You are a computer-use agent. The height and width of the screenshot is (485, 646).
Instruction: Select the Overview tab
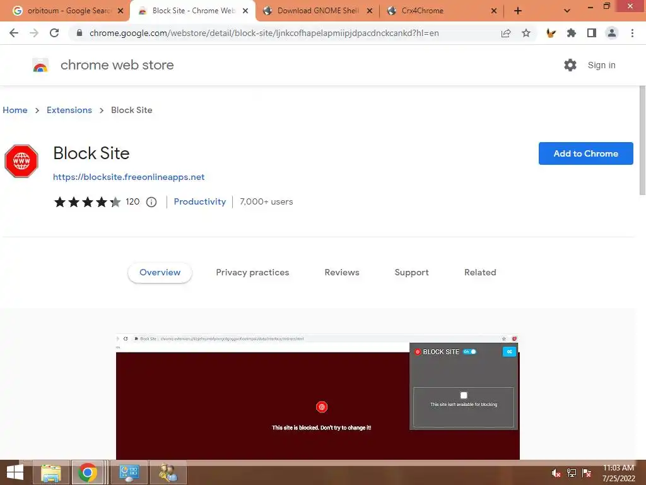160,273
